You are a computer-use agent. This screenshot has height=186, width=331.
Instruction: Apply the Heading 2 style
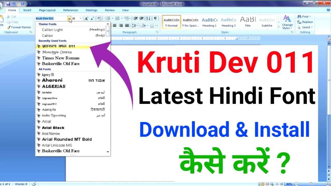click(229, 22)
